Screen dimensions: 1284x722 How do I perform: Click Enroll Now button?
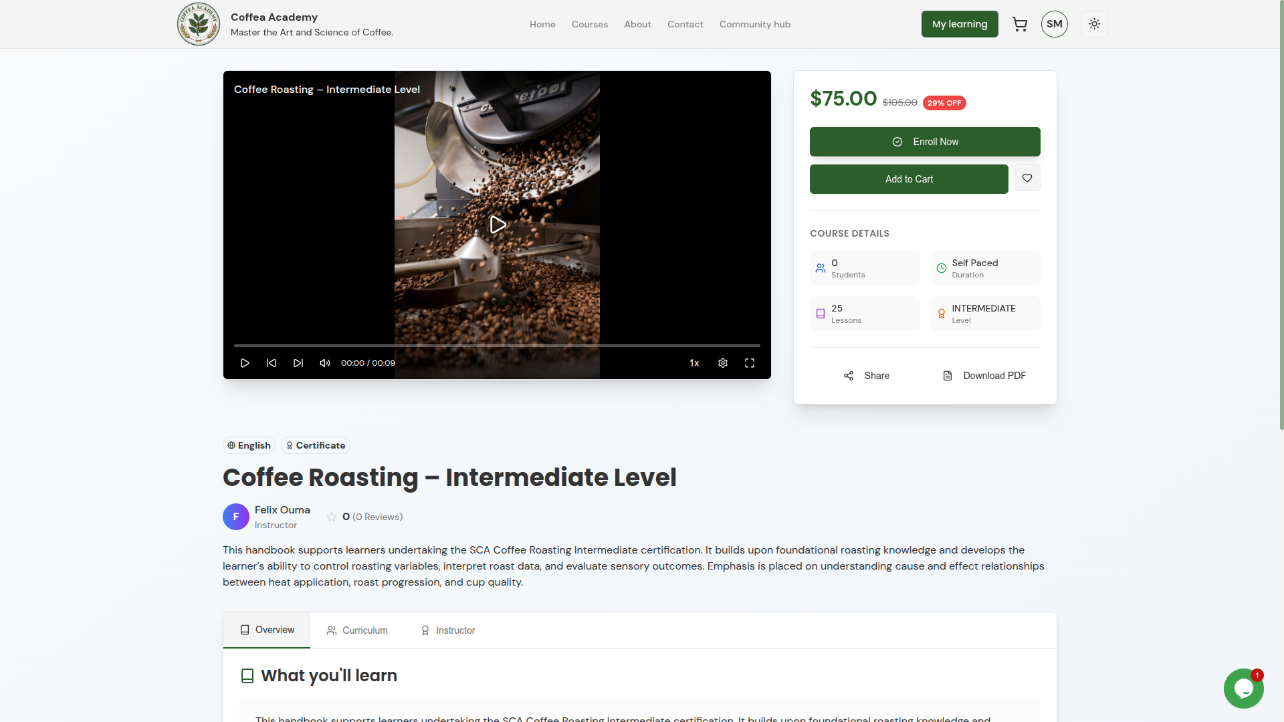pyautogui.click(x=925, y=142)
